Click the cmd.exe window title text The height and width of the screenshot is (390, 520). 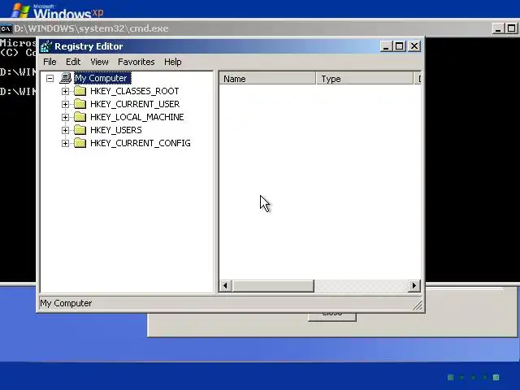click(x=91, y=29)
